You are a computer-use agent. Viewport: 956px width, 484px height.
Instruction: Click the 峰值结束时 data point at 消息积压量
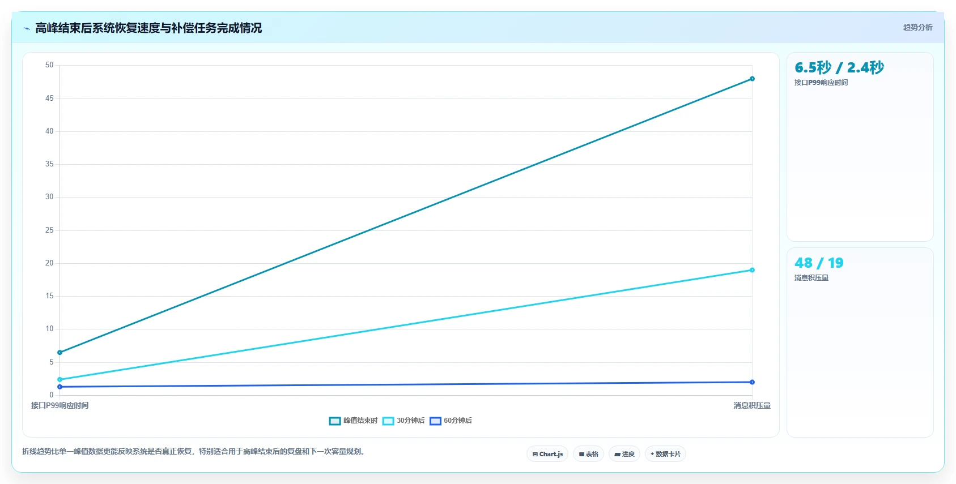[752, 79]
